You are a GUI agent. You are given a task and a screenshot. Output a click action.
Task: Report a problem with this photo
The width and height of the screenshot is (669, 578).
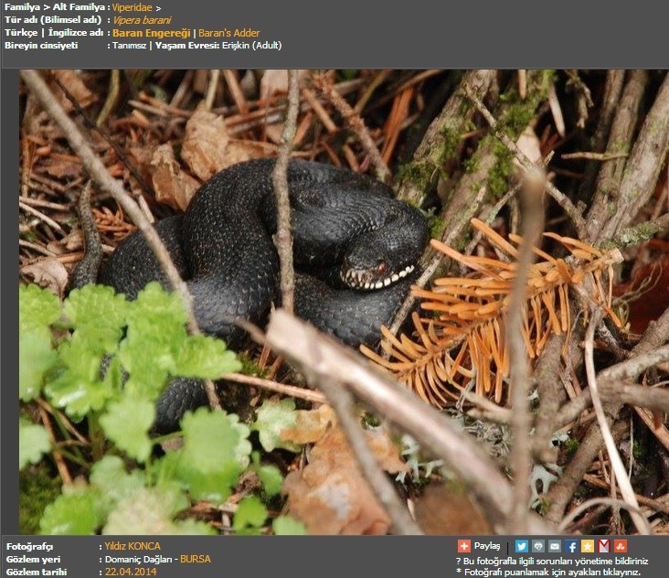(551, 561)
